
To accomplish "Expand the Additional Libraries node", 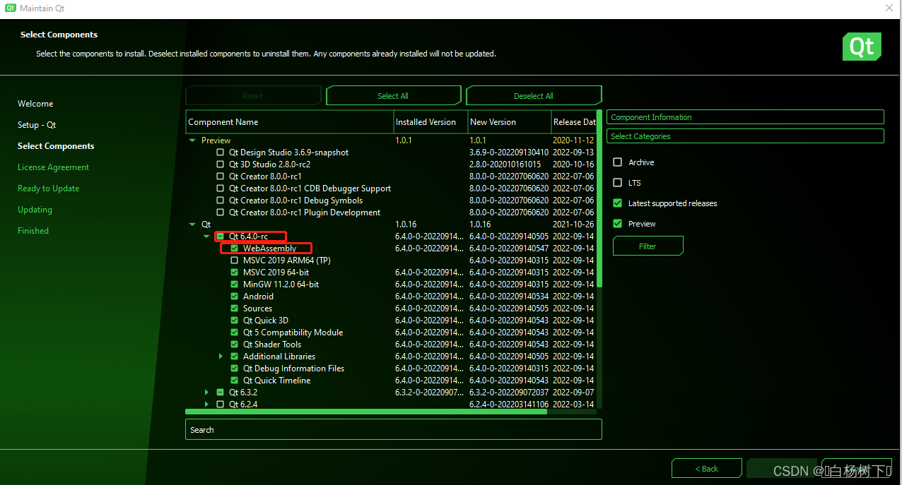I will pyautogui.click(x=221, y=357).
